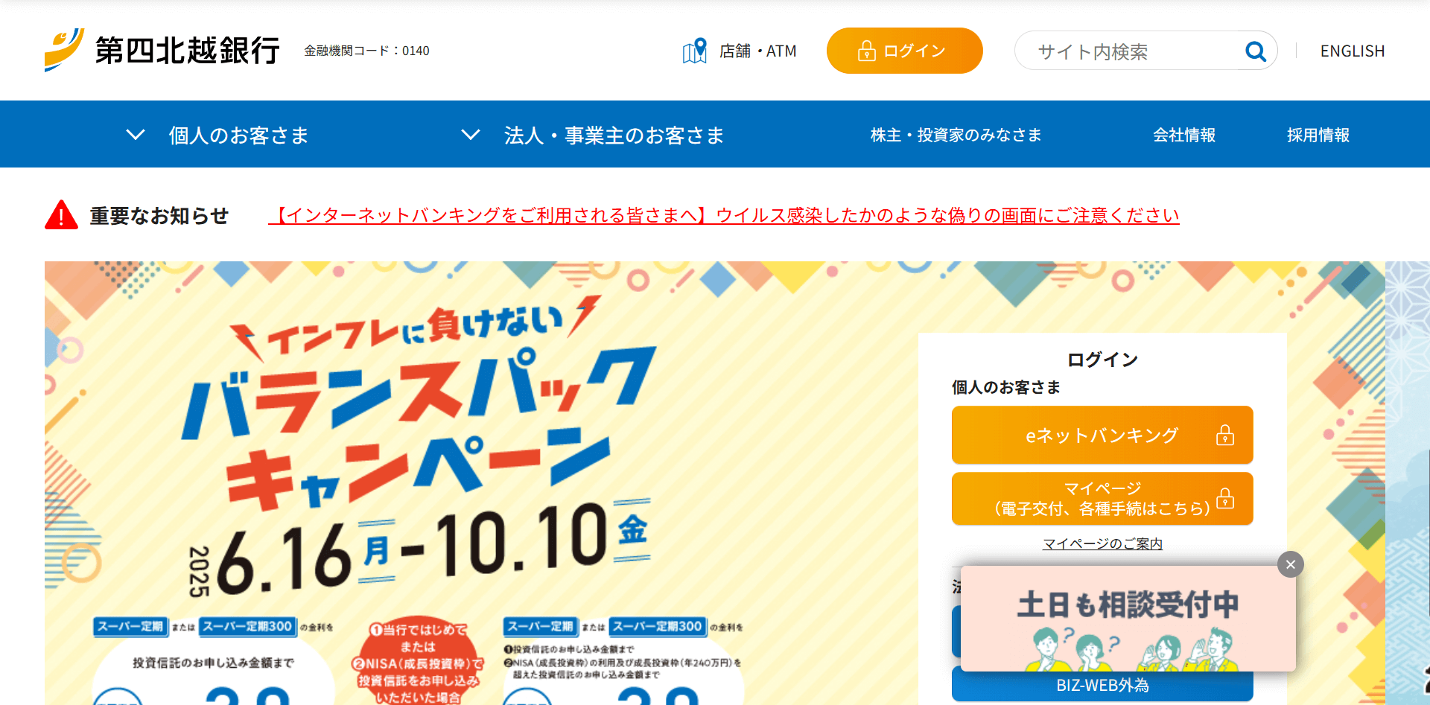Click the eネットバンキング login button
This screenshot has height=705, width=1430.
pos(1102,435)
